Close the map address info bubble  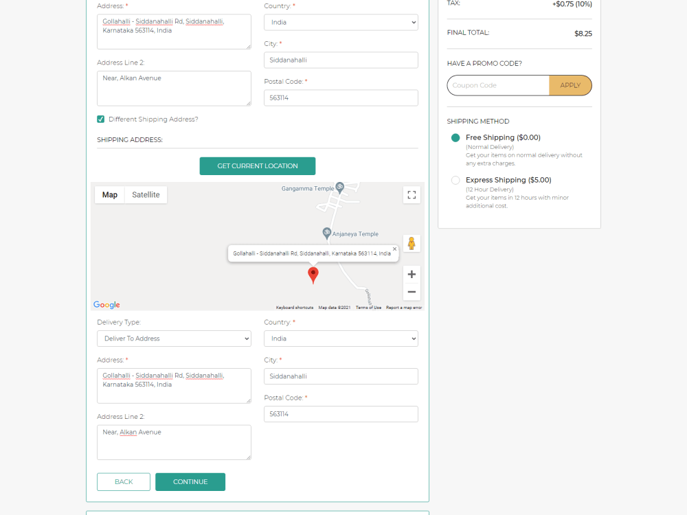(394, 248)
